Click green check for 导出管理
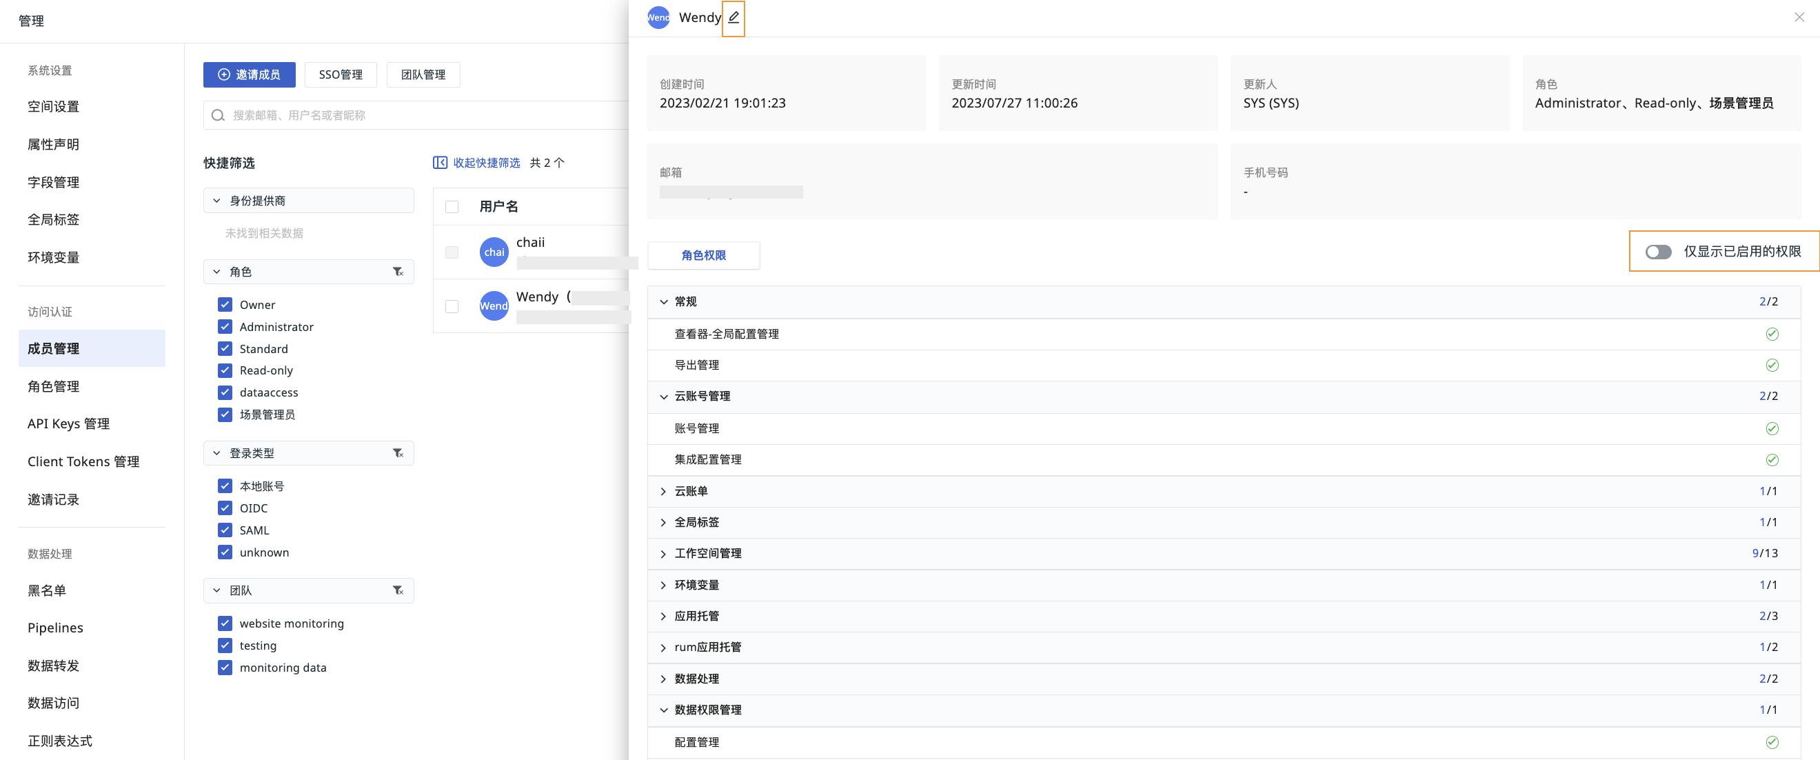The width and height of the screenshot is (1820, 760). tap(1771, 366)
